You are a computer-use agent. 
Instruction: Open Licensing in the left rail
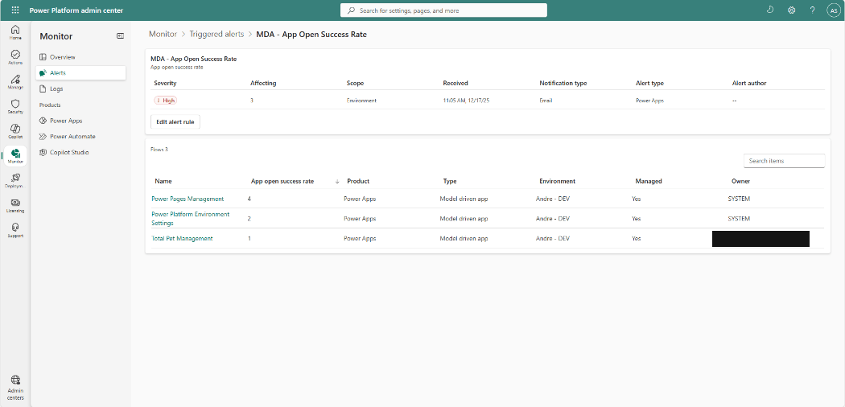(15, 206)
